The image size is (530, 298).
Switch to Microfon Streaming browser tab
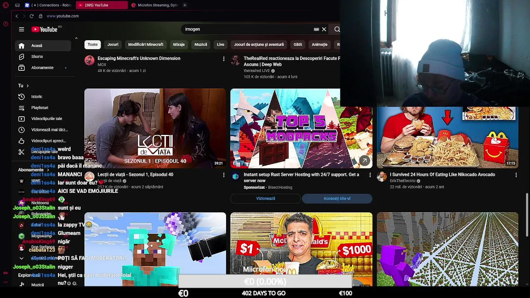coord(155,5)
